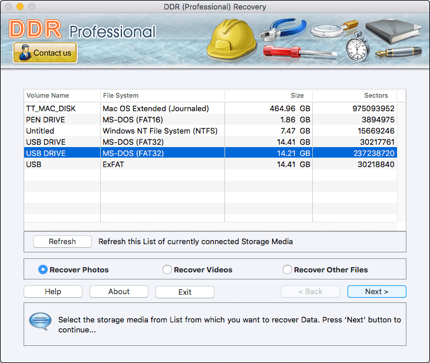Select the USB volume with ExFAT

tap(210, 164)
